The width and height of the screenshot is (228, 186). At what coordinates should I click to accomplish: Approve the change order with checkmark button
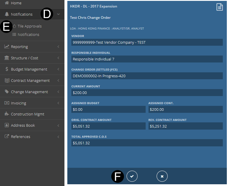[x=132, y=176]
